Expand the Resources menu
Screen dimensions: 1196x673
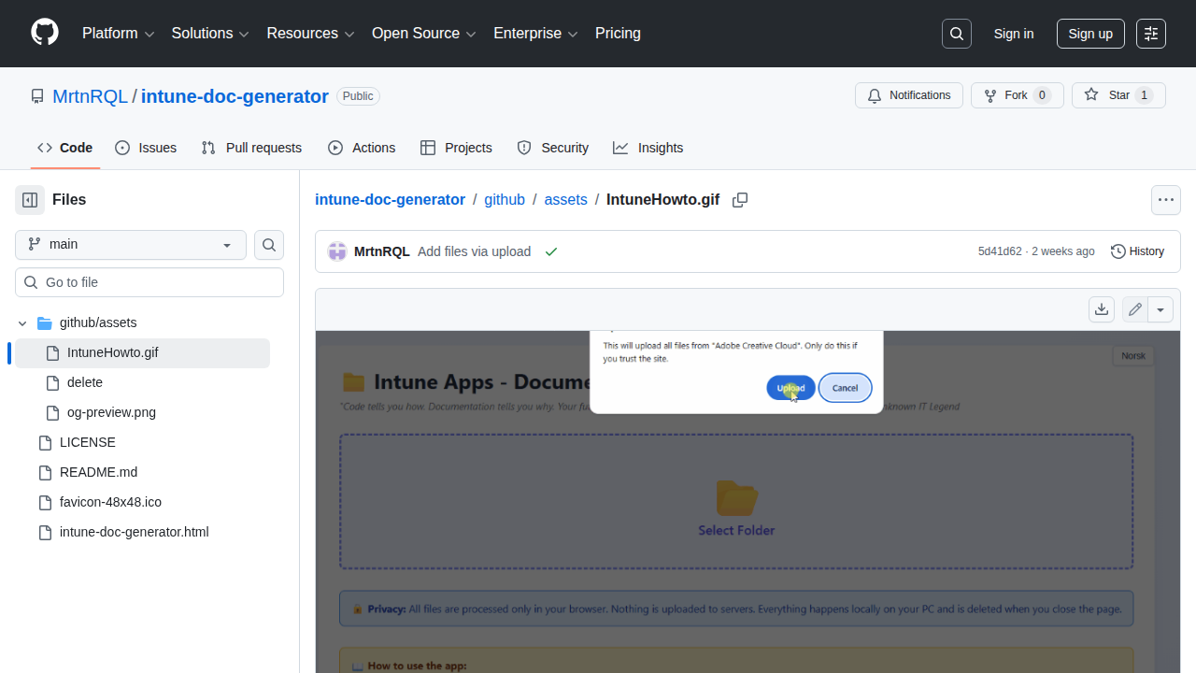click(310, 34)
